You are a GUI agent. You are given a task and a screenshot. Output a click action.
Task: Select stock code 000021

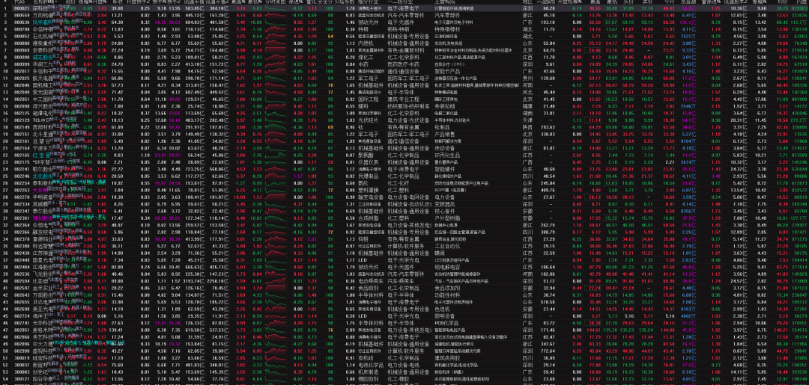22,9
